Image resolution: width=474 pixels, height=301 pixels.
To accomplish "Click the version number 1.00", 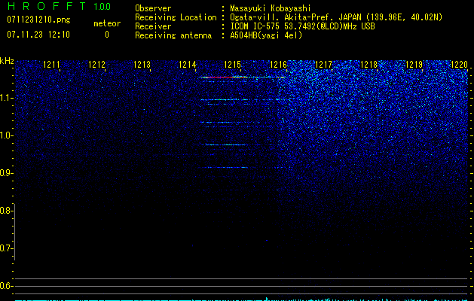I will [x=102, y=6].
